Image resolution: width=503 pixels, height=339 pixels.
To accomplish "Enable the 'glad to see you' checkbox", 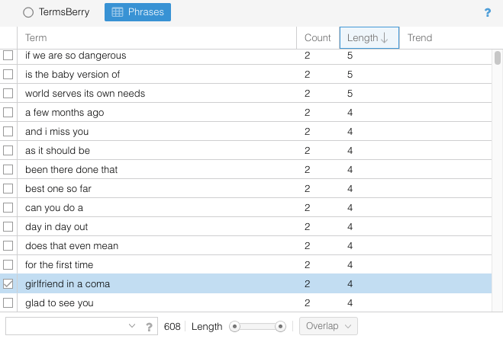I will pos(8,303).
